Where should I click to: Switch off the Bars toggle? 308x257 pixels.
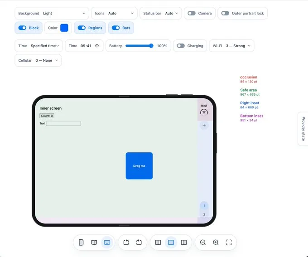115,28
